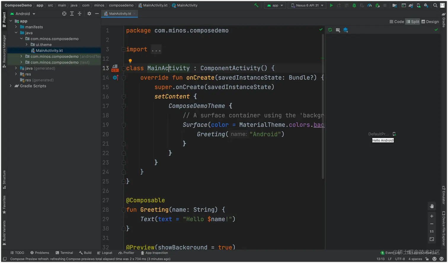Open the Profiler tool window
Image resolution: width=448 pixels, height=263 pixels.
coord(126,253)
